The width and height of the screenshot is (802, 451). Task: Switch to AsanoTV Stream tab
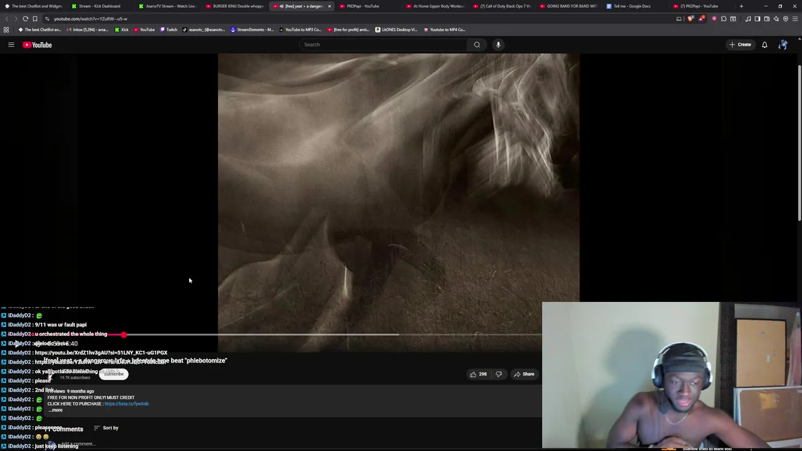167,6
